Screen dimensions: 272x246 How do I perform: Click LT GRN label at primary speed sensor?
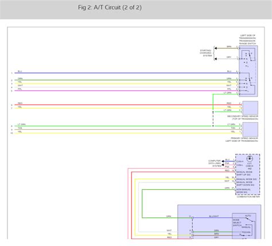pyautogui.click(x=231, y=124)
